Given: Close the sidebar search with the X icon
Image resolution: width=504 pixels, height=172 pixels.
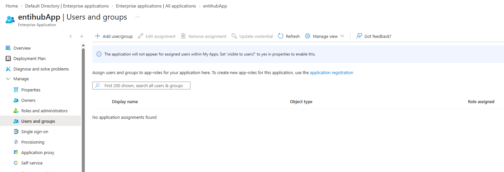Looking at the screenshot, I should [71, 36].
